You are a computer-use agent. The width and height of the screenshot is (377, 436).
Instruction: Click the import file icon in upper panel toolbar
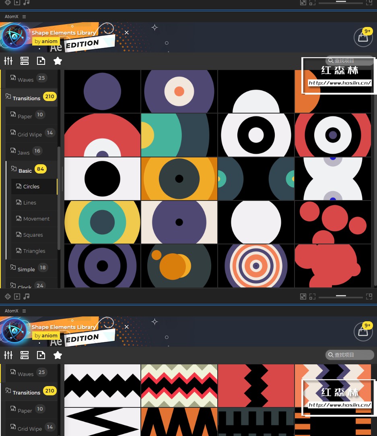point(41,61)
